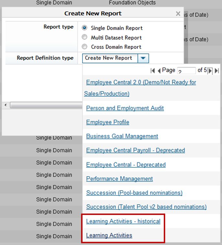
Task: Select Employee Central - Deprecated link
Action: coord(126,165)
